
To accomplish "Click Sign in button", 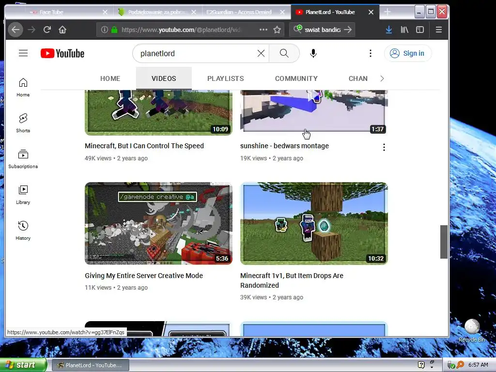I will coord(408,53).
